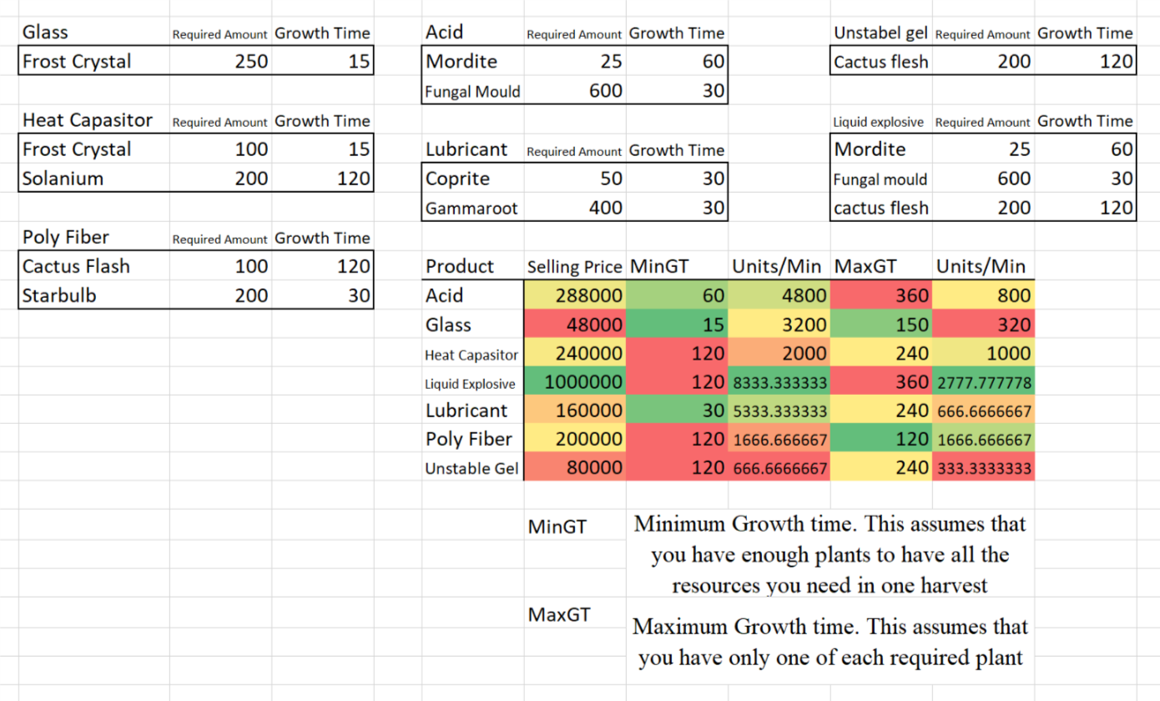The width and height of the screenshot is (1160, 701).
Task: Select the Starbulb ingredient cell
Action: 93,295
